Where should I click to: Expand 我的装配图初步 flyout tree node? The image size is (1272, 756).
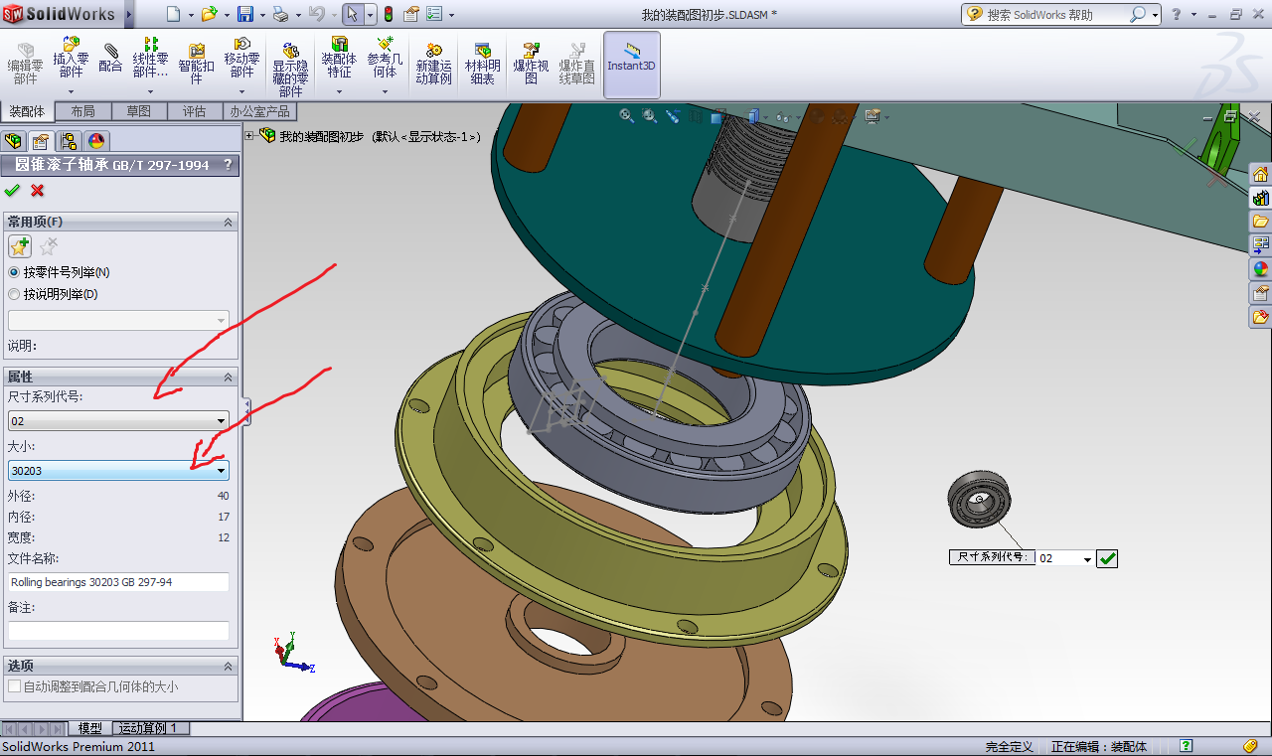click(249, 136)
